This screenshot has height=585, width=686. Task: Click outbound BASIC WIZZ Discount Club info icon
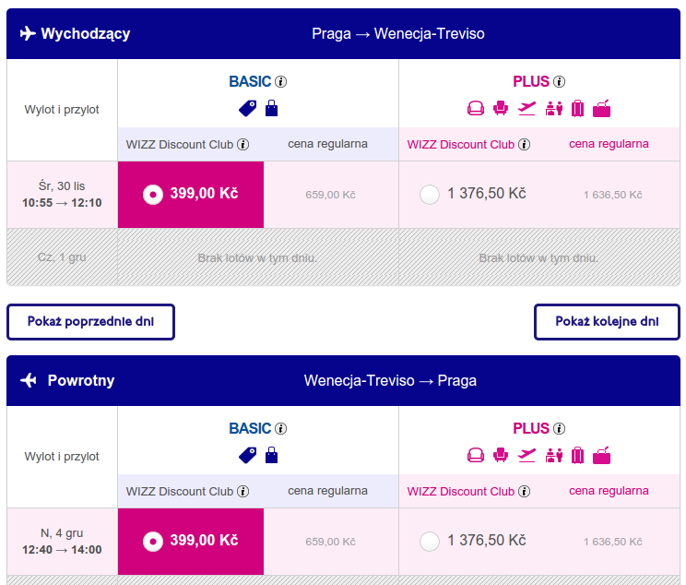point(242,145)
